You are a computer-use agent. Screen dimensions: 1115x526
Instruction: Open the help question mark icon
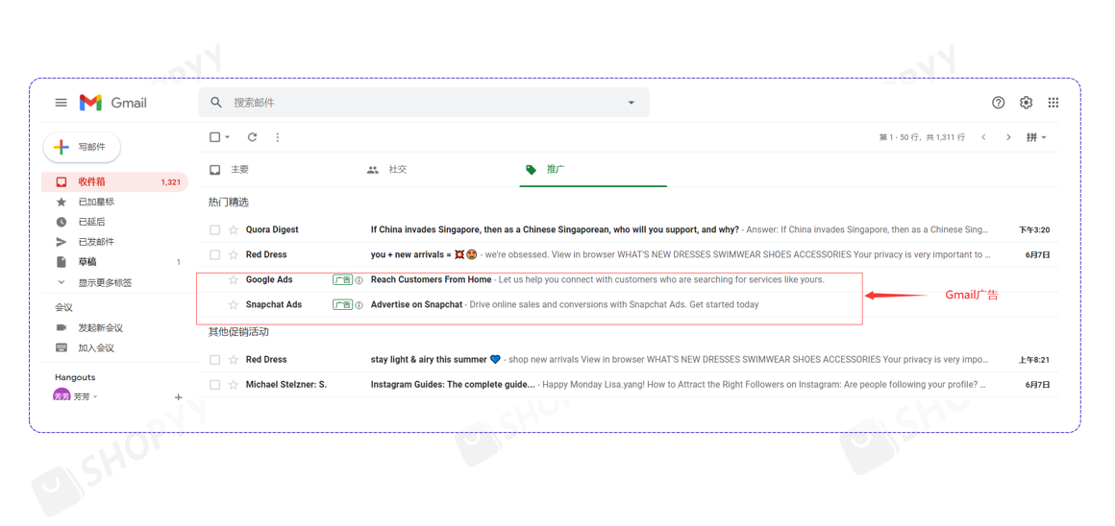(x=998, y=103)
